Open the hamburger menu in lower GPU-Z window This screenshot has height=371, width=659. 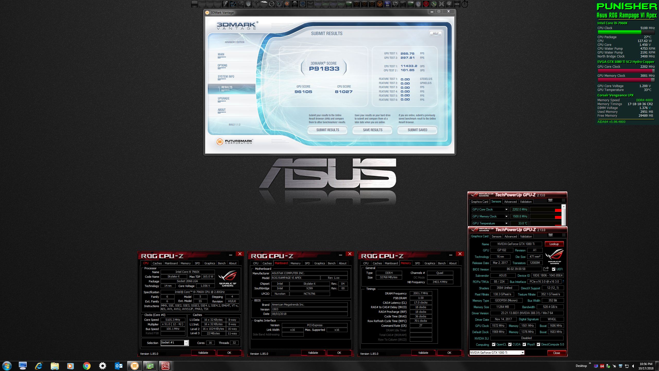tap(563, 235)
